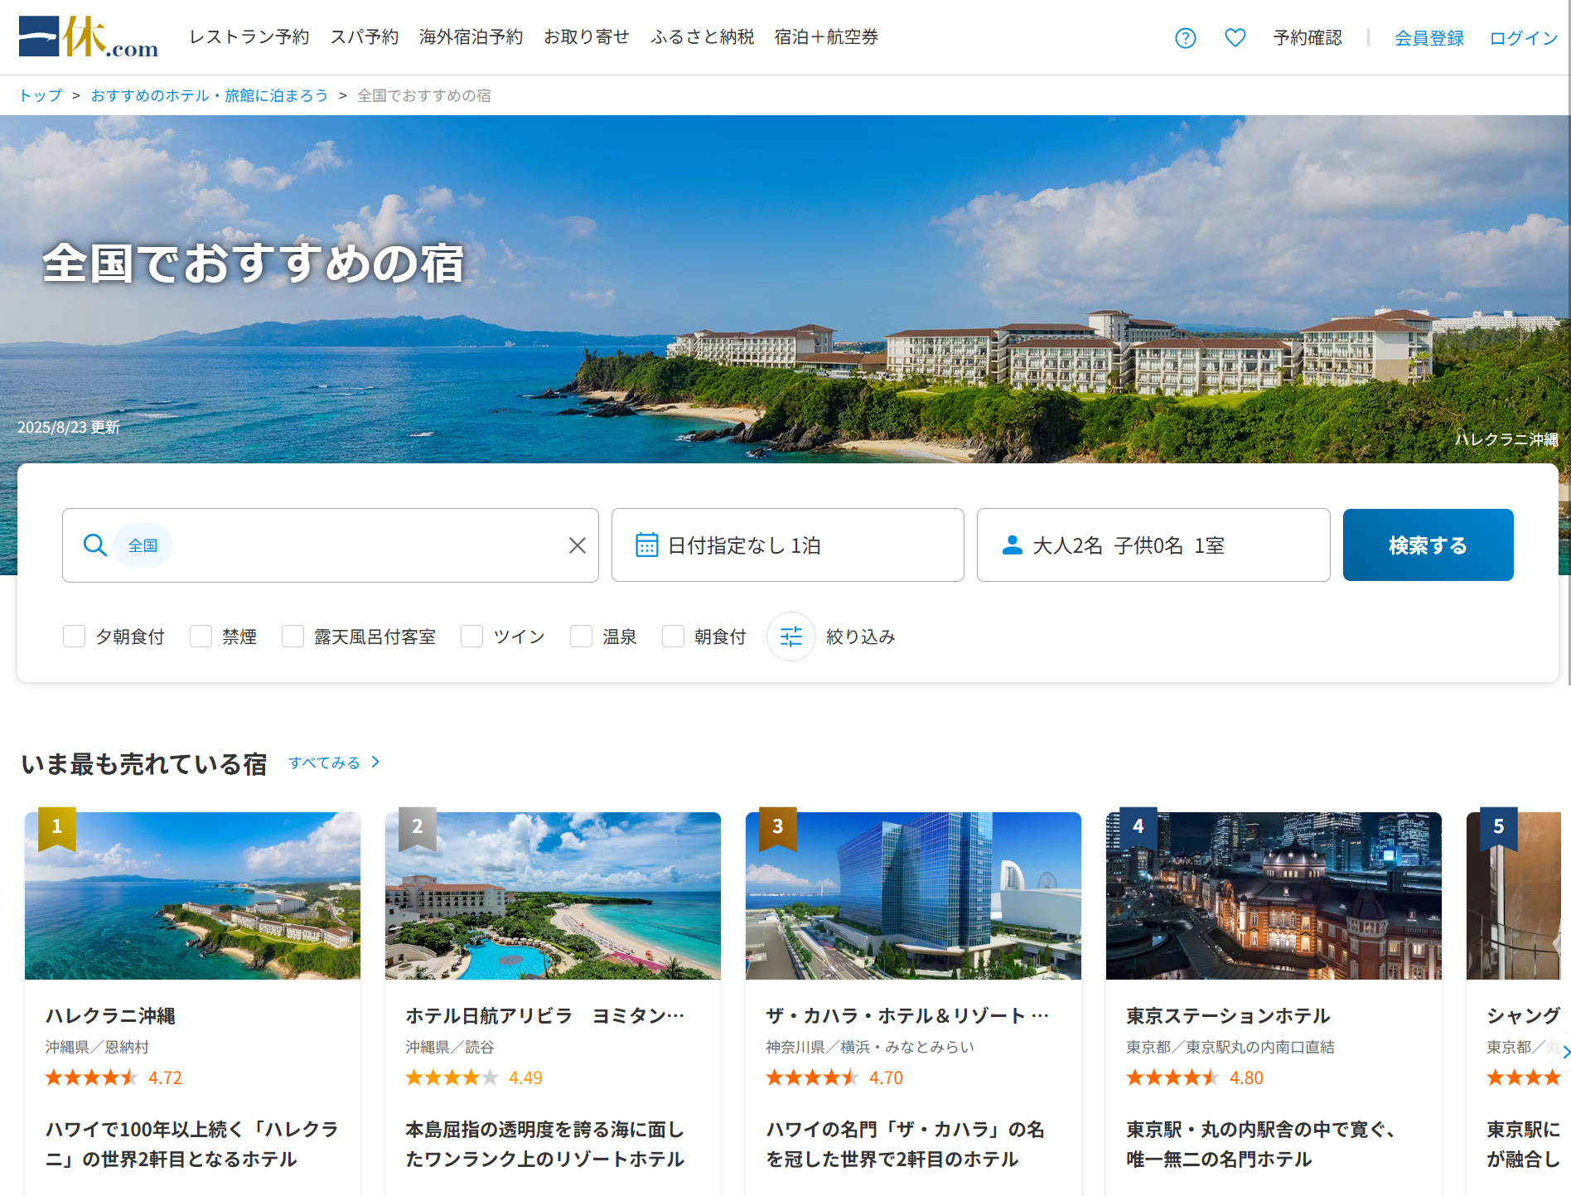This screenshot has width=1571, height=1196.
Task: Click the 4.49 rating value
Action: pos(525,1077)
